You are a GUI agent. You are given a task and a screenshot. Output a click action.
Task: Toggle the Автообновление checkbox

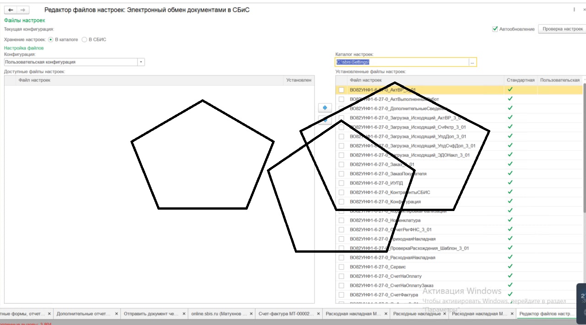pyautogui.click(x=495, y=29)
